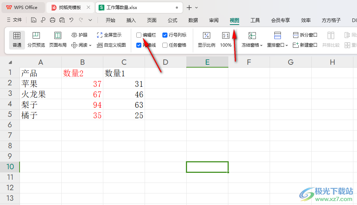357x205 pixels.
Task: Add a new tab with plus icon
Action: pyautogui.click(x=189, y=8)
